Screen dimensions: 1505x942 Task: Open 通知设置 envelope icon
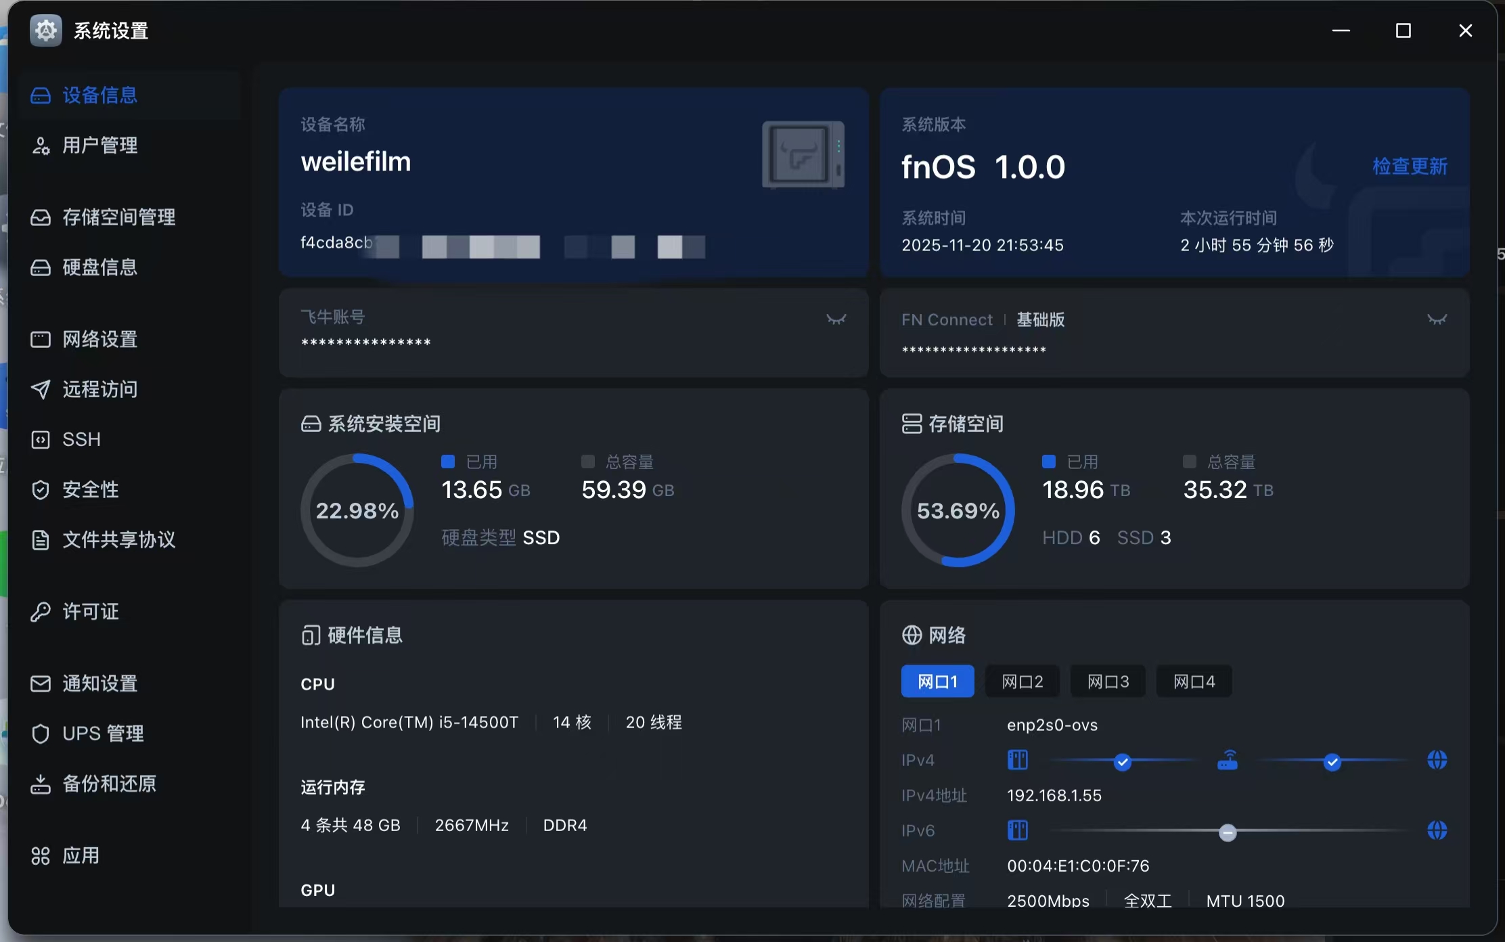click(x=41, y=683)
